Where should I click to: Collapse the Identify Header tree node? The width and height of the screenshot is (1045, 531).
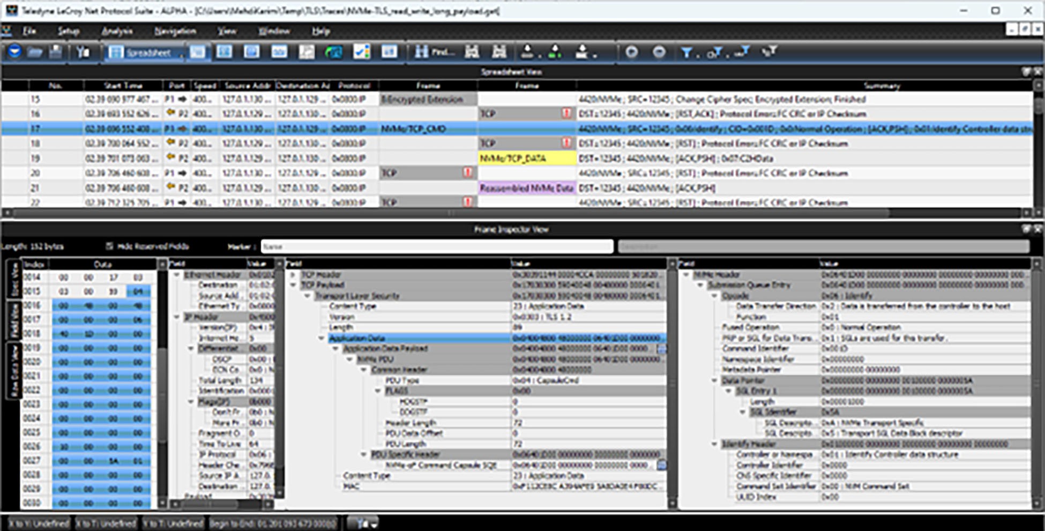tap(714, 444)
